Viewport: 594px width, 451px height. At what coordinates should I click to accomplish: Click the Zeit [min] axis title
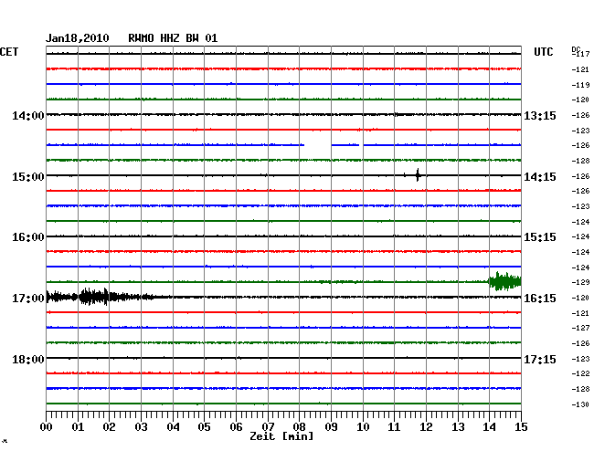pos(281,436)
